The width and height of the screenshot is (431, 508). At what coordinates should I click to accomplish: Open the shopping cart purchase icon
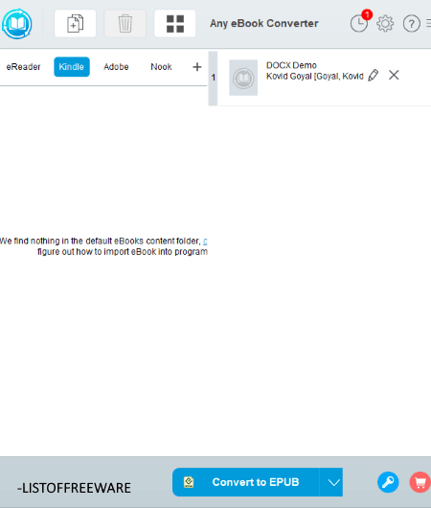(x=420, y=482)
